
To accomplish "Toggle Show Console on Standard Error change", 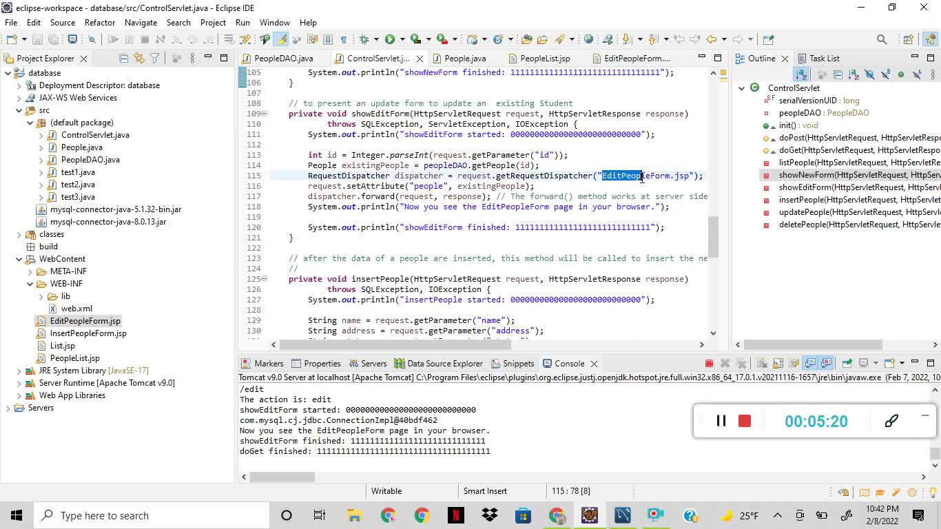I will [x=826, y=363].
